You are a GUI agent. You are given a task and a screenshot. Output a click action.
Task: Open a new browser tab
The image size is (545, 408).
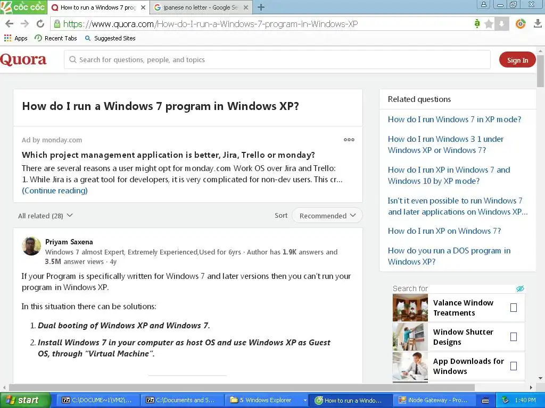pyautogui.click(x=261, y=7)
